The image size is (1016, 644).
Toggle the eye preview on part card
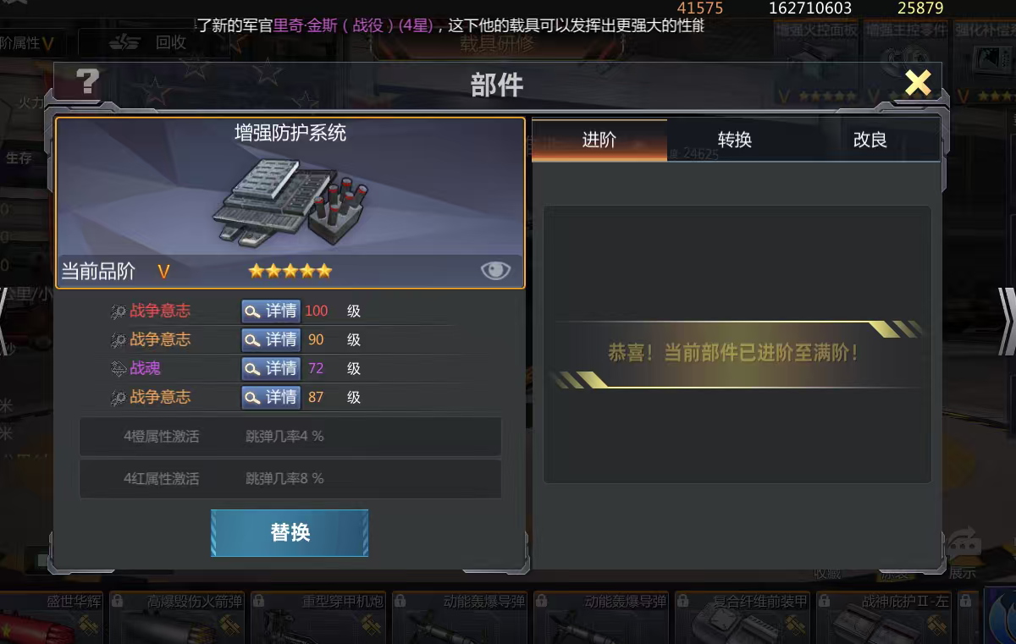click(x=495, y=270)
